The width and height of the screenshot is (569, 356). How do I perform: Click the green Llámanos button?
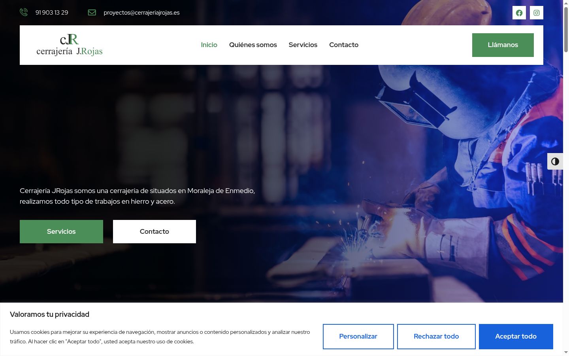tap(503, 45)
